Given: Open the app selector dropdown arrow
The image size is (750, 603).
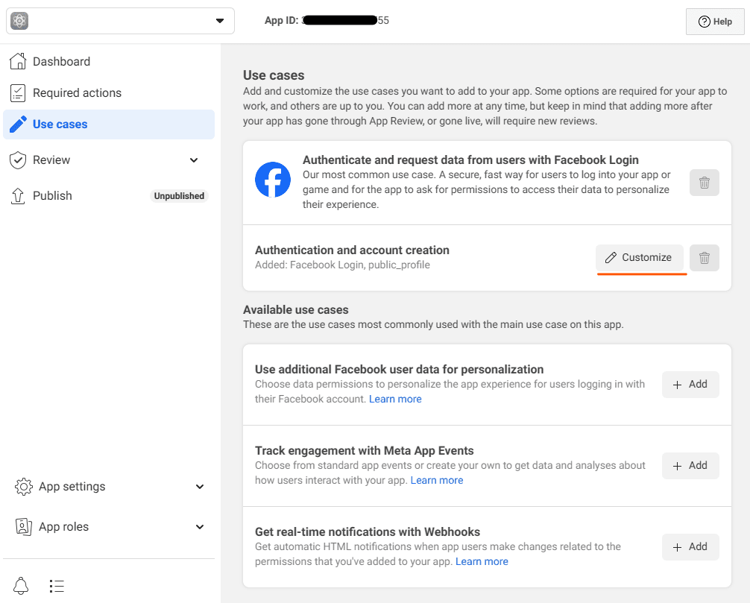Looking at the screenshot, I should point(219,21).
